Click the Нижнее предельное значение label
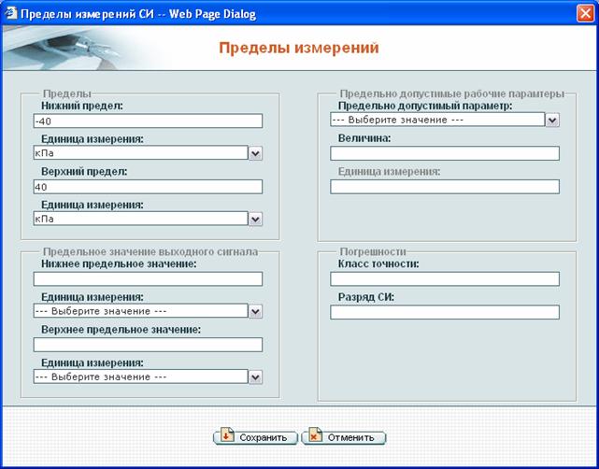The height and width of the screenshot is (469, 599). pyautogui.click(x=119, y=263)
